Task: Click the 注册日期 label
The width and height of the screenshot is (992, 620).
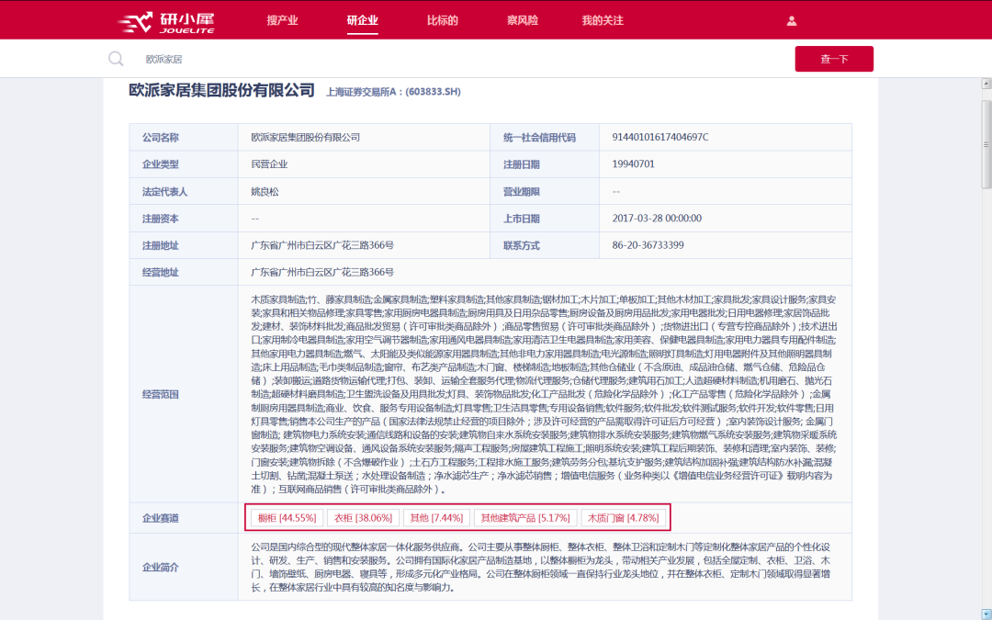Action: (522, 164)
